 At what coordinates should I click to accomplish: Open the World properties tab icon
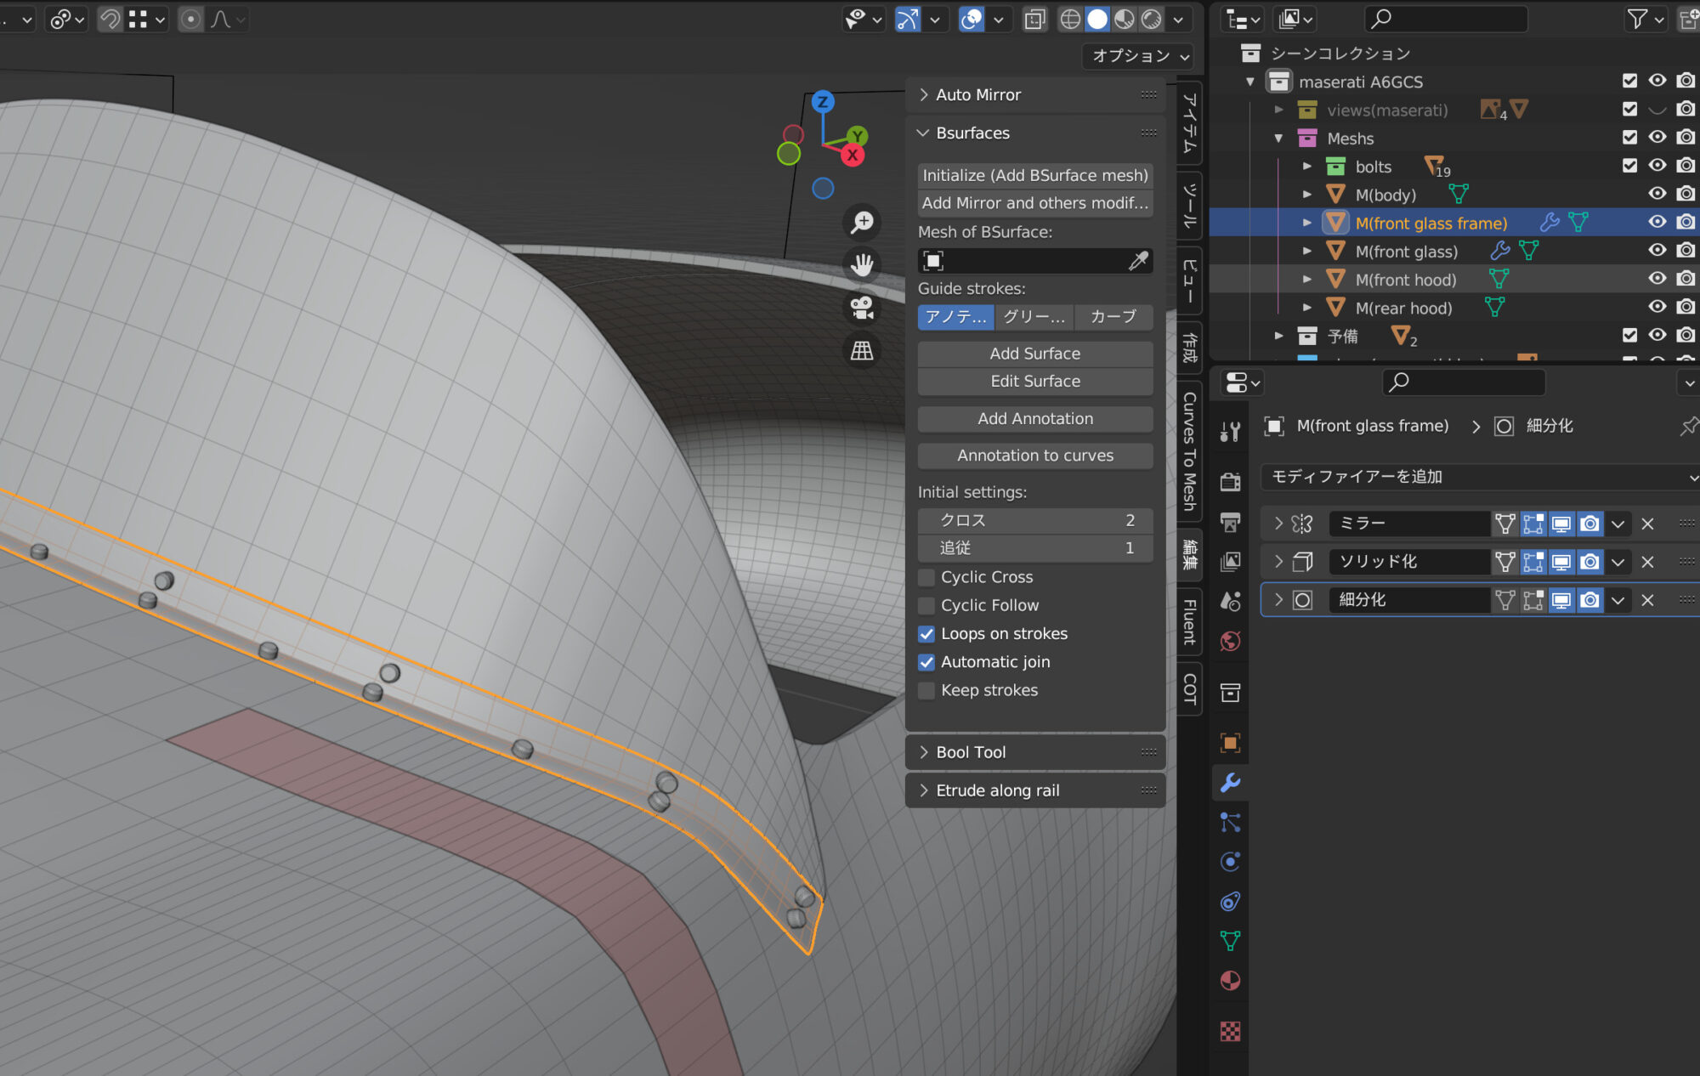point(1230,641)
